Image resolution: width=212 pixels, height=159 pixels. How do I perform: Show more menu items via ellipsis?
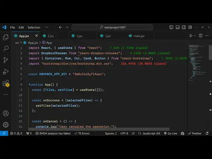point(47,27)
